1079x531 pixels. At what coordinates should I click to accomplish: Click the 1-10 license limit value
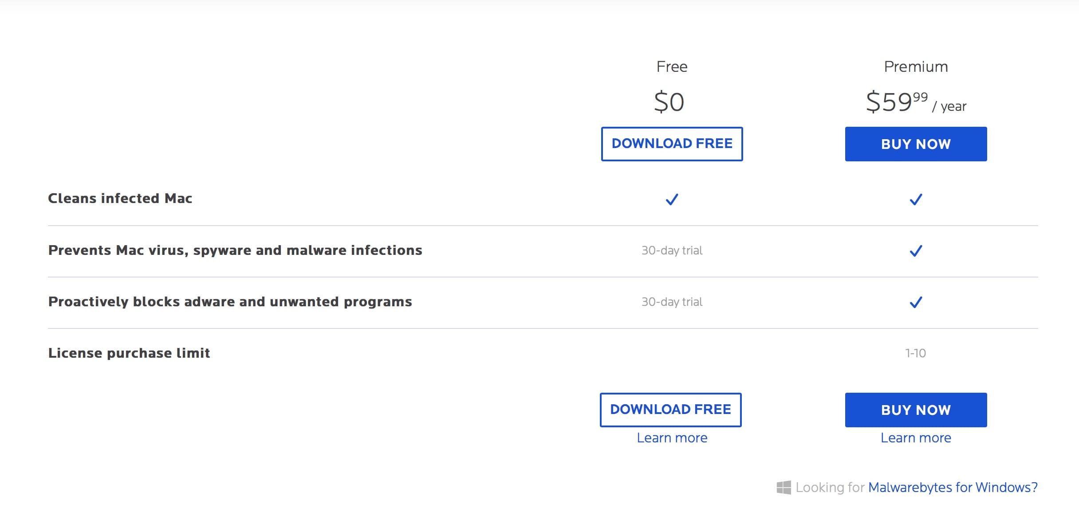[x=916, y=353]
